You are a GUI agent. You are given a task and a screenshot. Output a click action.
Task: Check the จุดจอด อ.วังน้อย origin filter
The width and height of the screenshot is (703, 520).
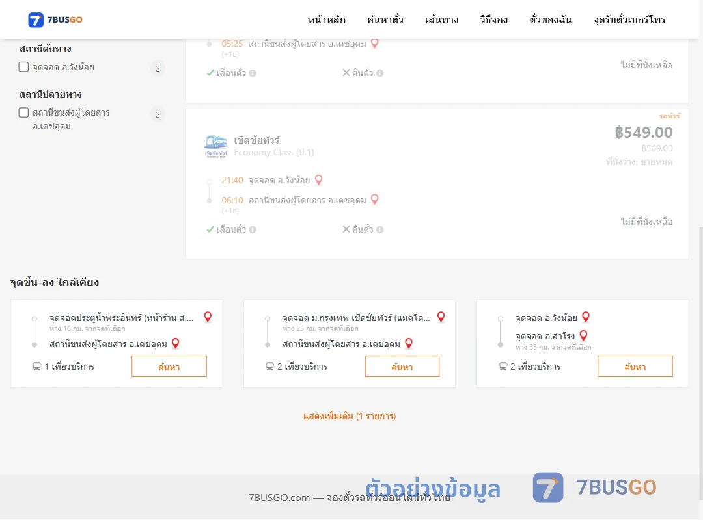[x=24, y=67]
